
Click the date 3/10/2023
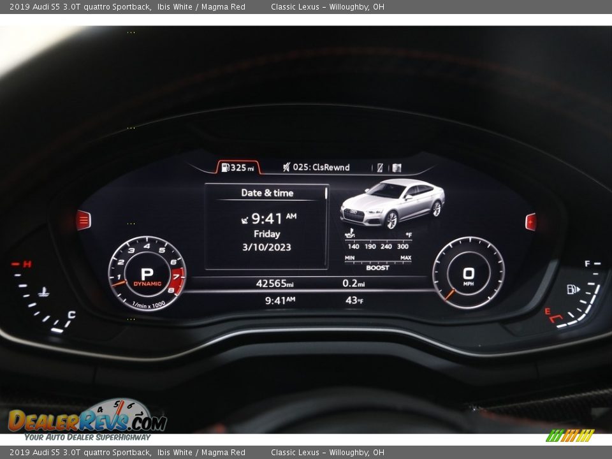pyautogui.click(x=266, y=247)
